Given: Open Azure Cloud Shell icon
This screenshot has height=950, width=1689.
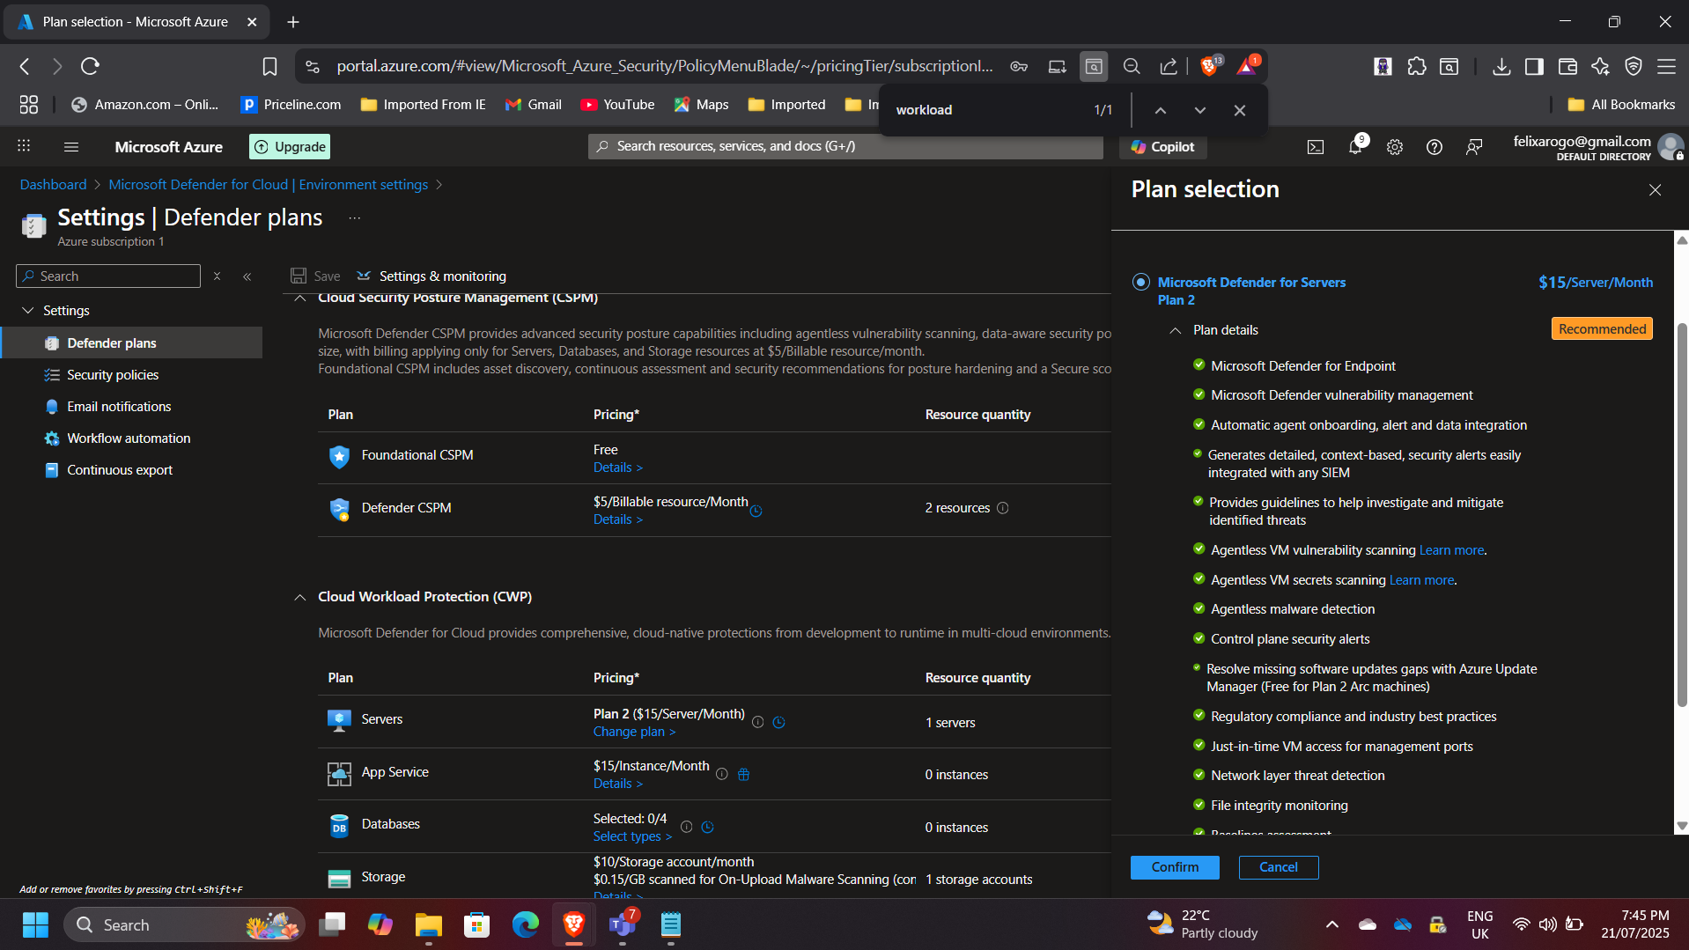Looking at the screenshot, I should coord(1315,147).
